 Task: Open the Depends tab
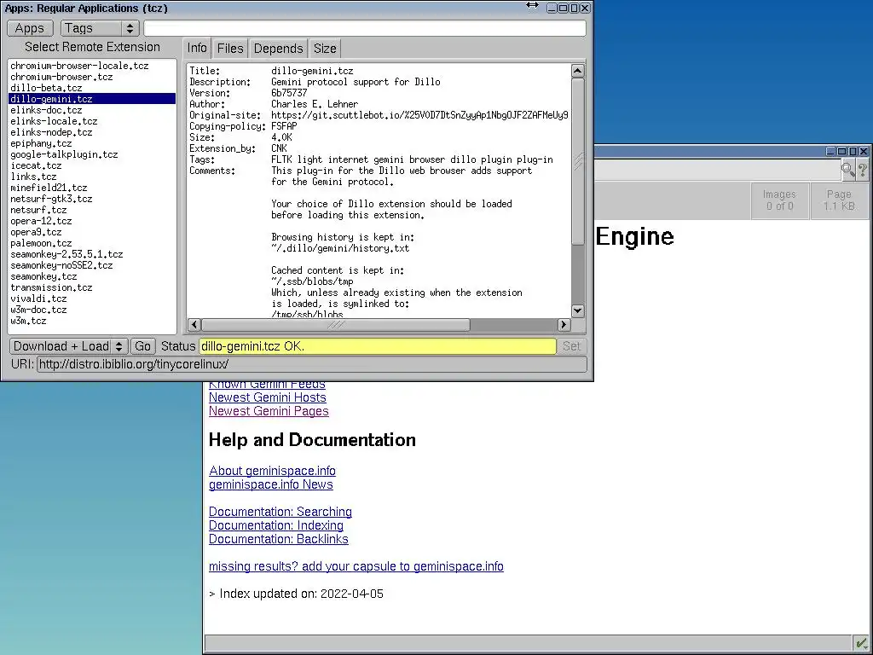point(278,49)
